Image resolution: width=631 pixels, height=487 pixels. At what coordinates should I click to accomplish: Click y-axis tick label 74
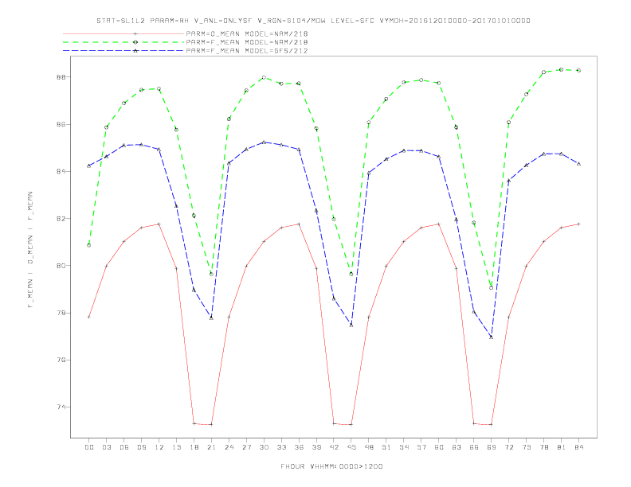[61, 407]
